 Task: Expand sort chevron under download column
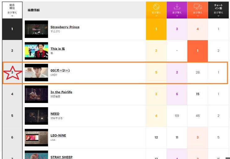point(177,16)
